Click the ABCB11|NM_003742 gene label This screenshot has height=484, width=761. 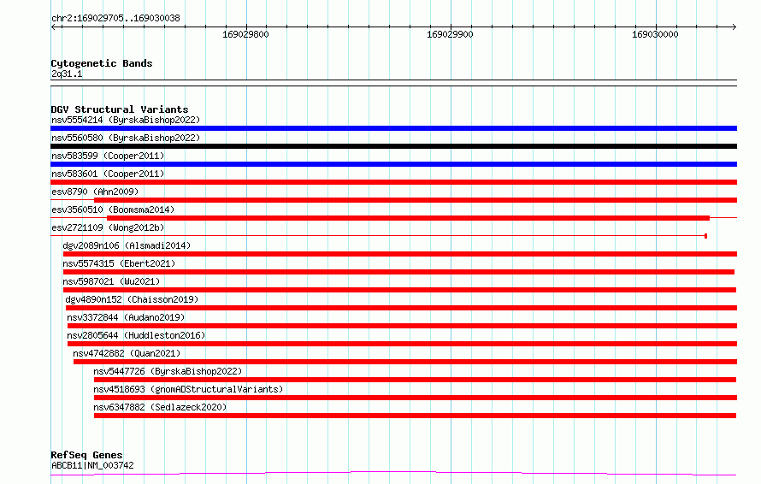tap(92, 465)
